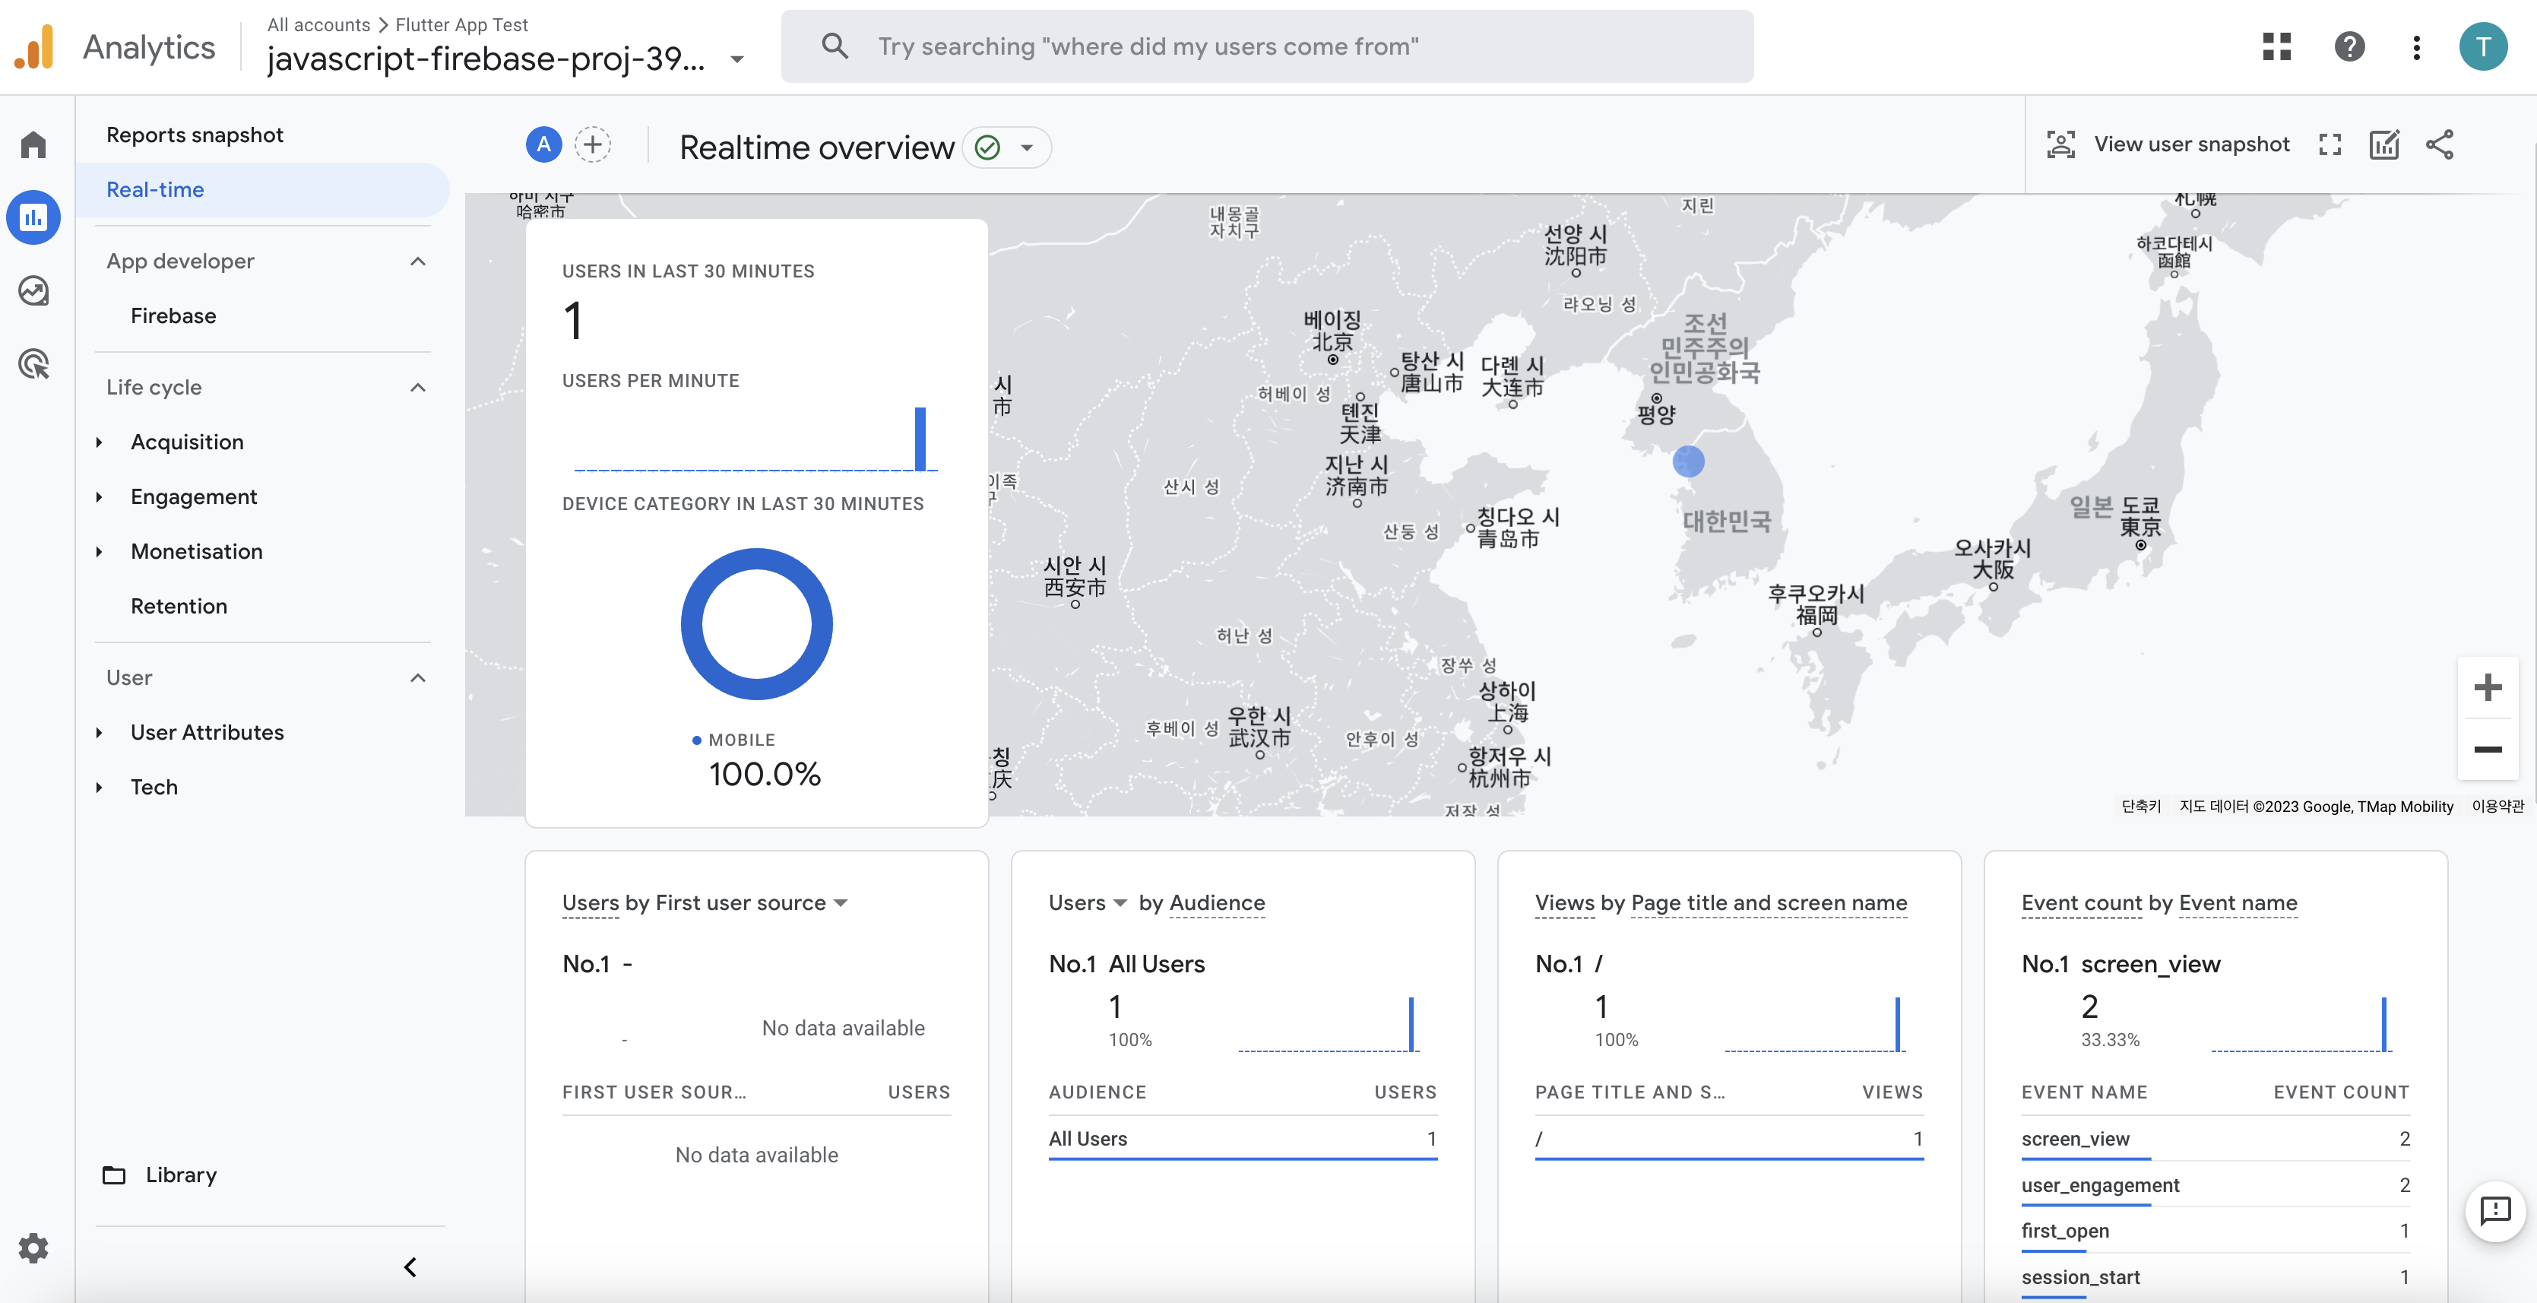
Task: Open the Google apps grid icon
Action: (2276, 46)
